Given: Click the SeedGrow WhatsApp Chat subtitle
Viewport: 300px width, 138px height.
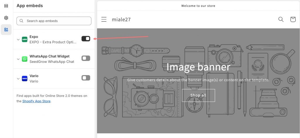Looking at the screenshot, I should click(x=52, y=62).
